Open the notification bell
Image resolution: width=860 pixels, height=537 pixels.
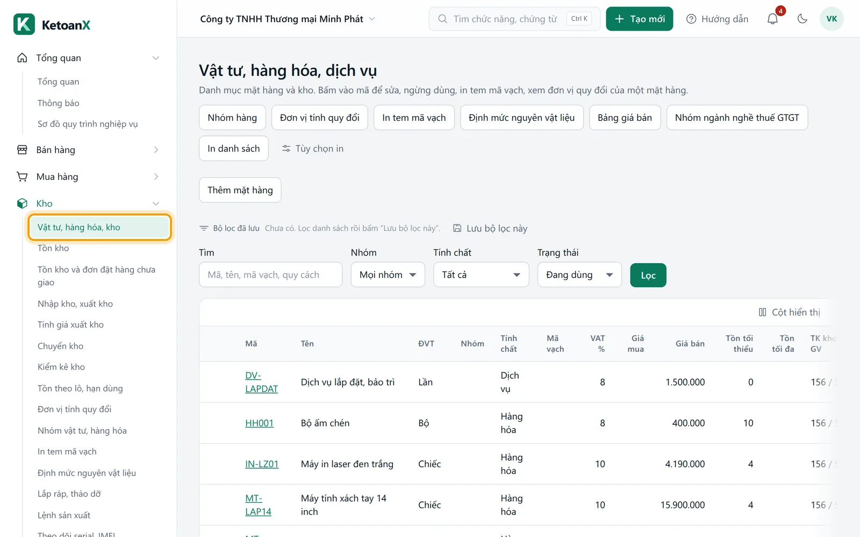click(772, 19)
